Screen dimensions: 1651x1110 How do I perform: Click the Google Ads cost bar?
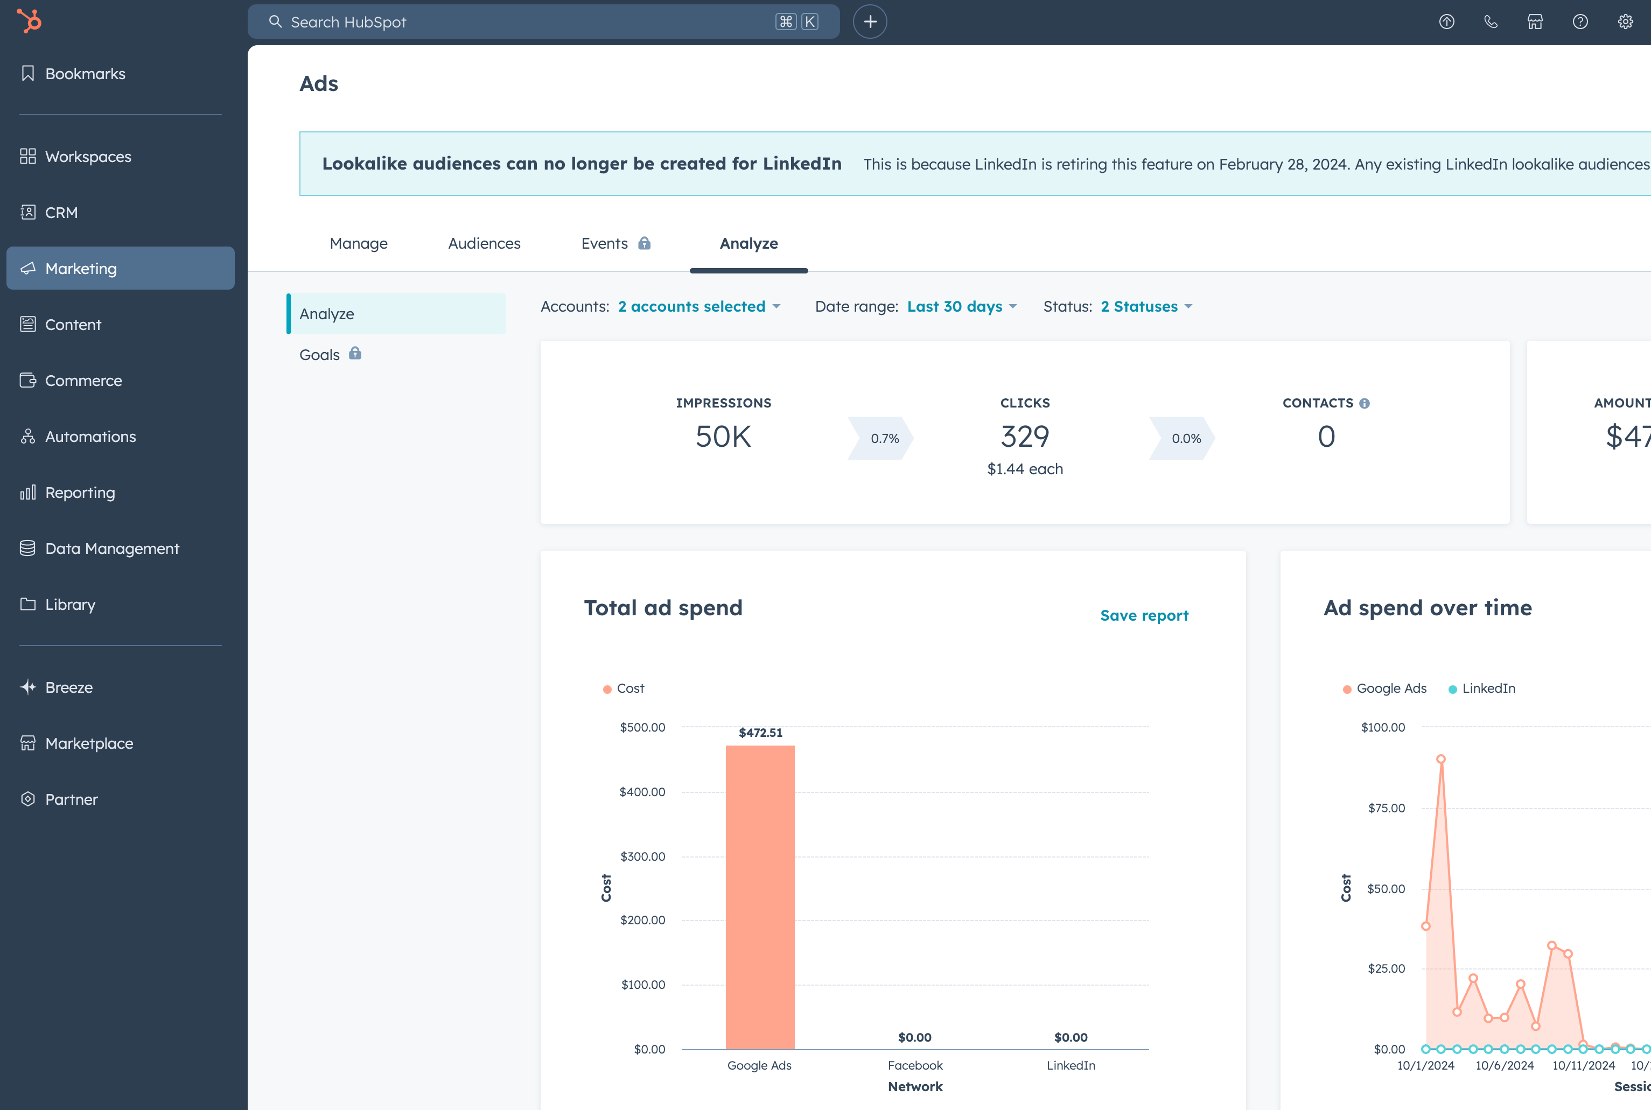coord(760,896)
